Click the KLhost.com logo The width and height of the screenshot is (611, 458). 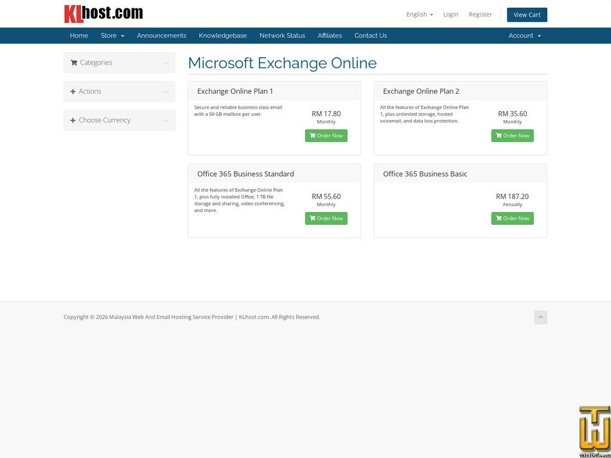(103, 14)
